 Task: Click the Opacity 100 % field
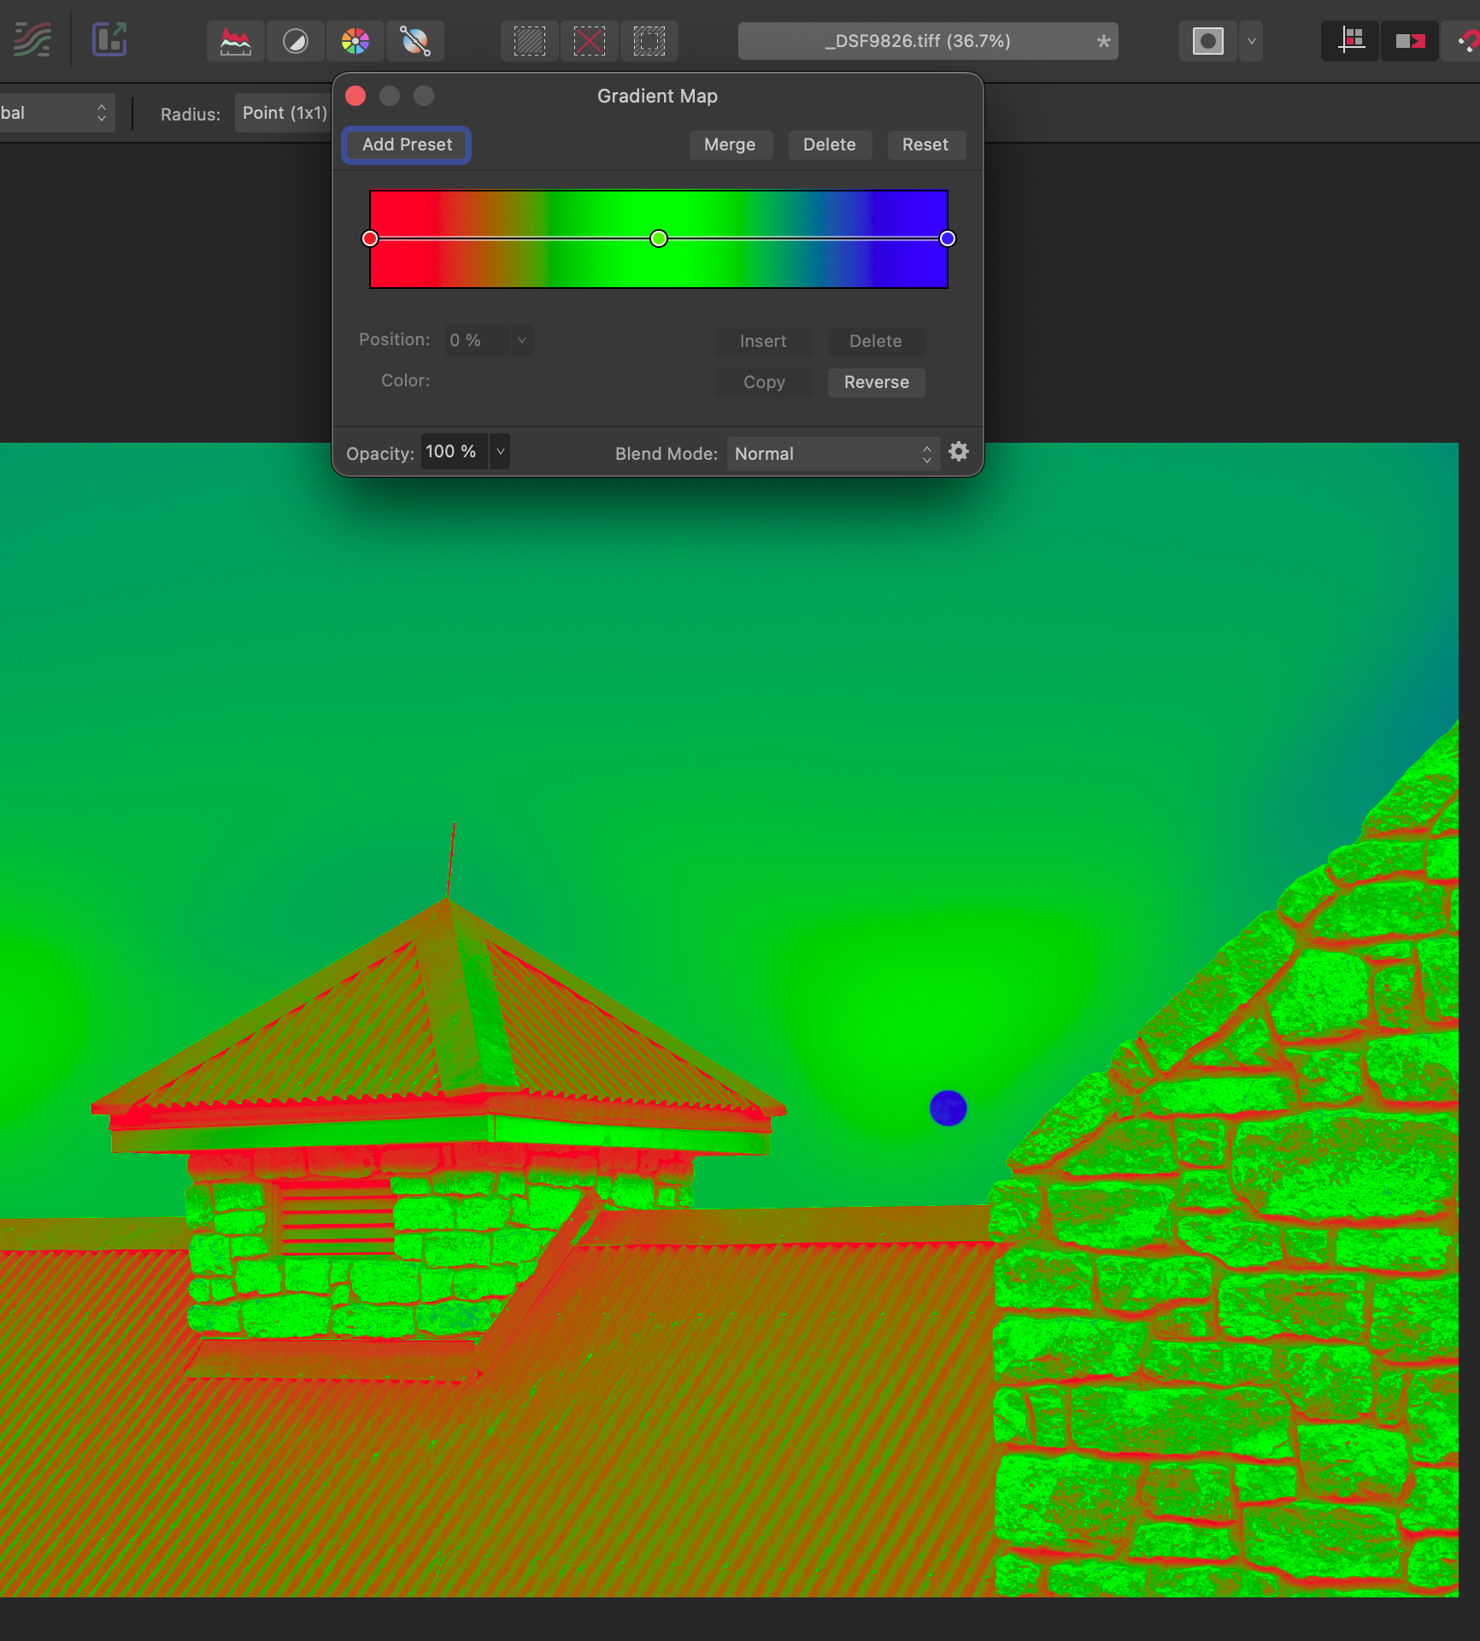[454, 451]
